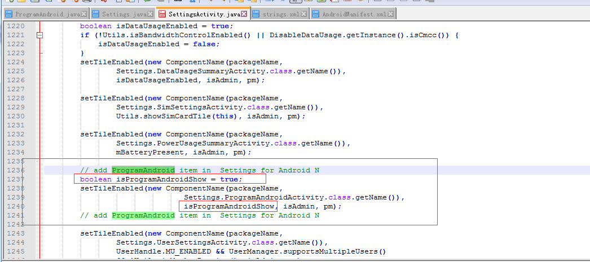Collapse the if block at line 1221
Image resolution: width=590 pixels, height=262 pixels.
pyautogui.click(x=40, y=35)
